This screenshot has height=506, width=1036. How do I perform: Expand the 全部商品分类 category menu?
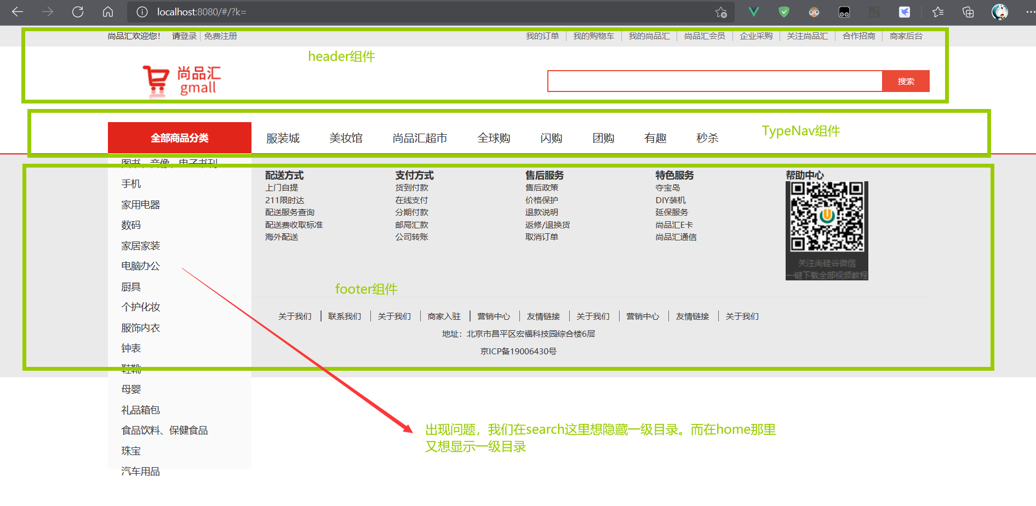[179, 137]
